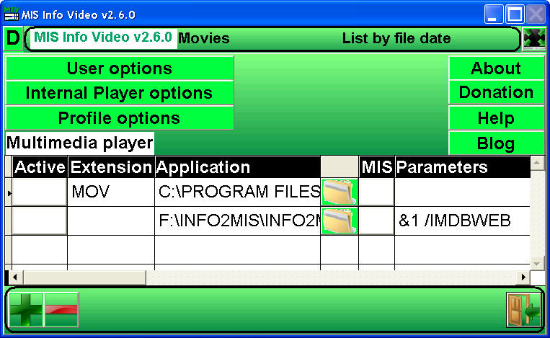Click the Donation button
This screenshot has height=338, width=550.
497,92
